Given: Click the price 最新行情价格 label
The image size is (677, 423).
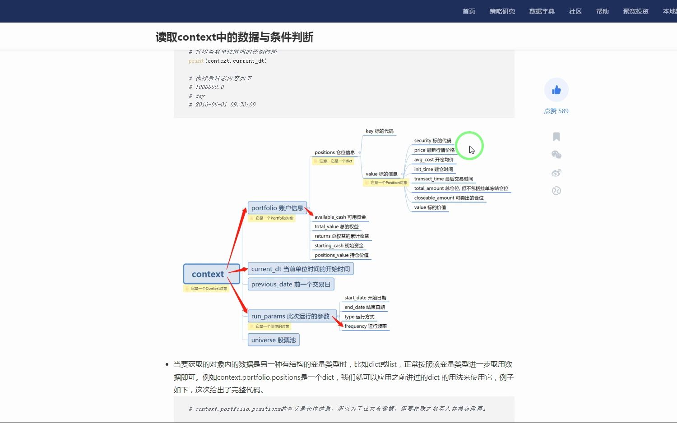Looking at the screenshot, I should tap(434, 150).
